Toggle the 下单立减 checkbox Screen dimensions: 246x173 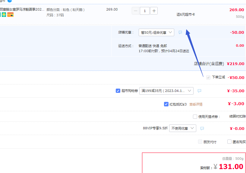208,77
